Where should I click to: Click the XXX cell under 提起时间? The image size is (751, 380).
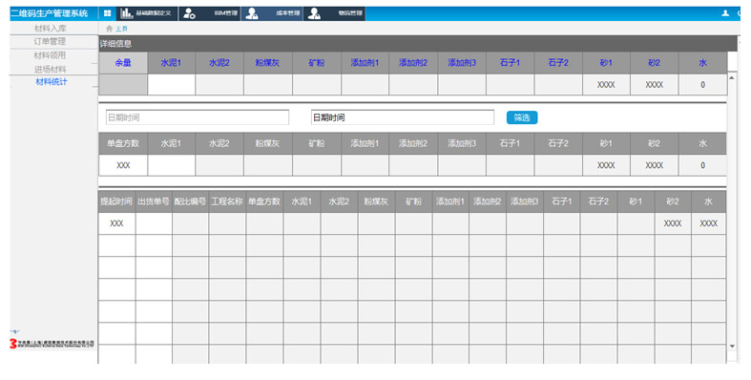click(116, 223)
